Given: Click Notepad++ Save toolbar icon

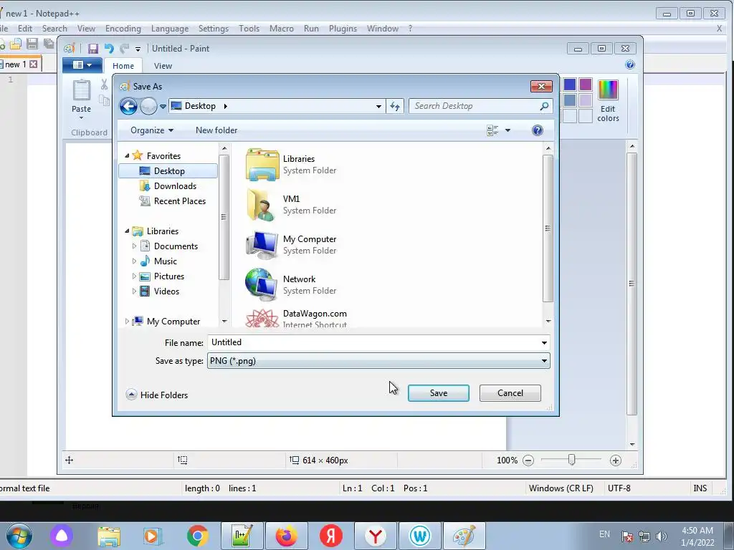Looking at the screenshot, I should click(x=32, y=44).
